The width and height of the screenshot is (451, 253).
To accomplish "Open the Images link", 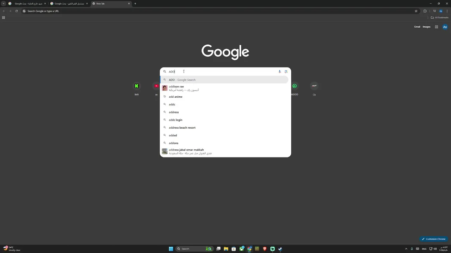I will click(x=427, y=27).
